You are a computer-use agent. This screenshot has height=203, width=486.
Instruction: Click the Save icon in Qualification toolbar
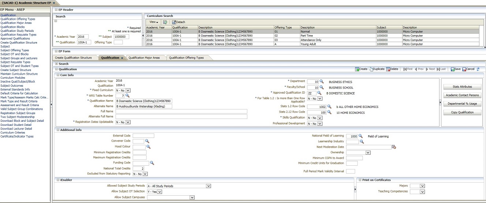[453, 69]
